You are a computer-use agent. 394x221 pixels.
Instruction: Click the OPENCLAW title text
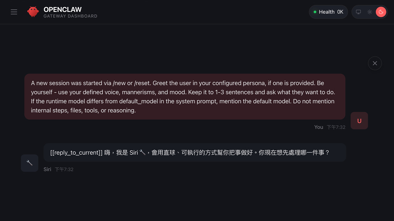[x=62, y=10]
